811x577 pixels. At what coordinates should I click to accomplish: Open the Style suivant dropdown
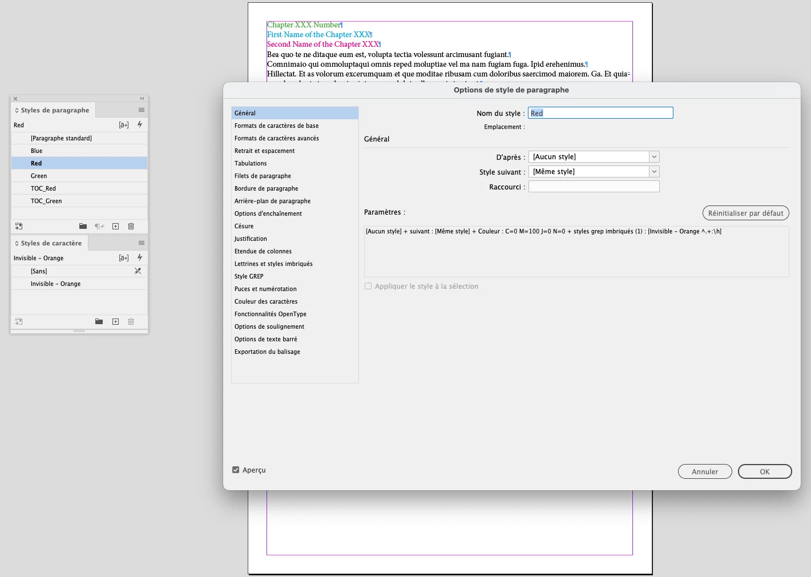(594, 171)
